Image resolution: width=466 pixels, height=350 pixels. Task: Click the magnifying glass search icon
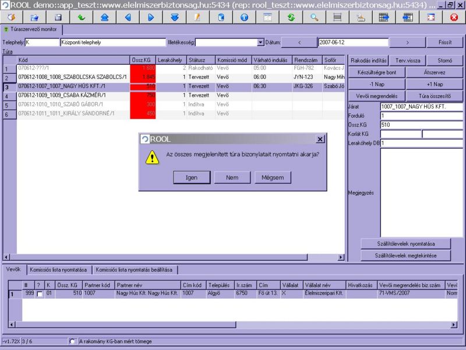[x=314, y=17]
